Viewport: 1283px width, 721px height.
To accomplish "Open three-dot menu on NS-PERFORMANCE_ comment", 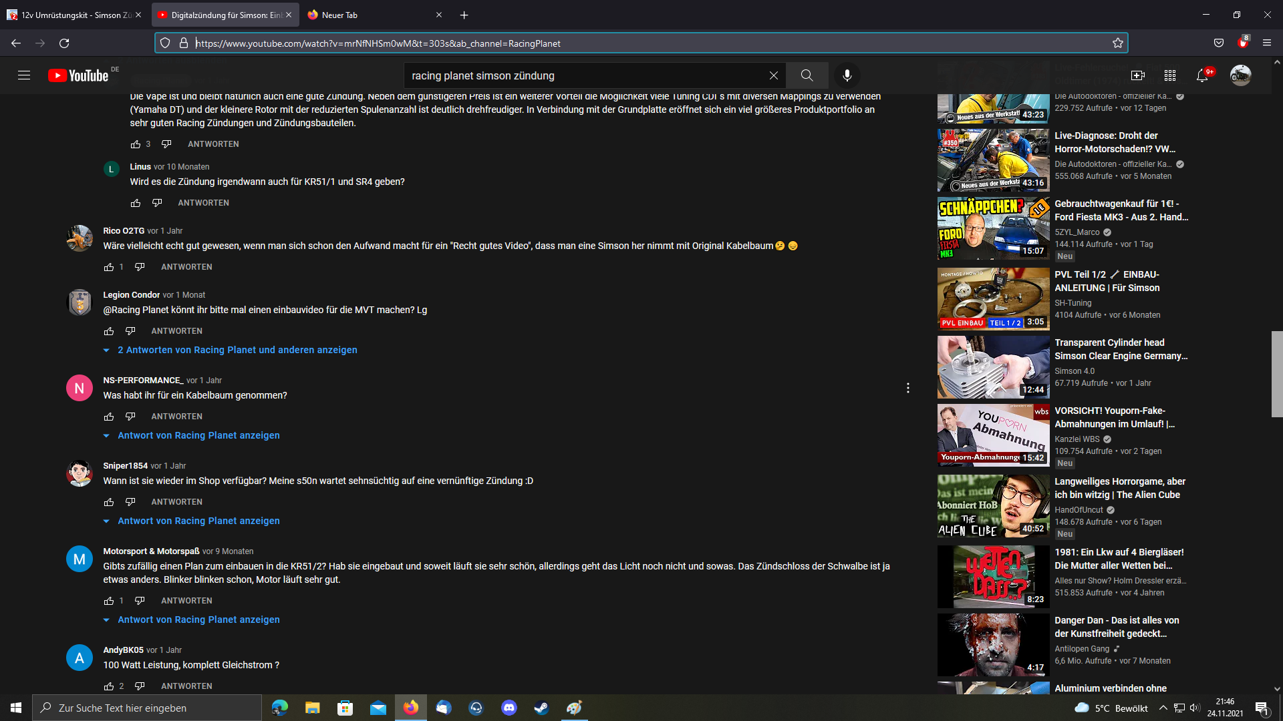I will coord(907,388).
